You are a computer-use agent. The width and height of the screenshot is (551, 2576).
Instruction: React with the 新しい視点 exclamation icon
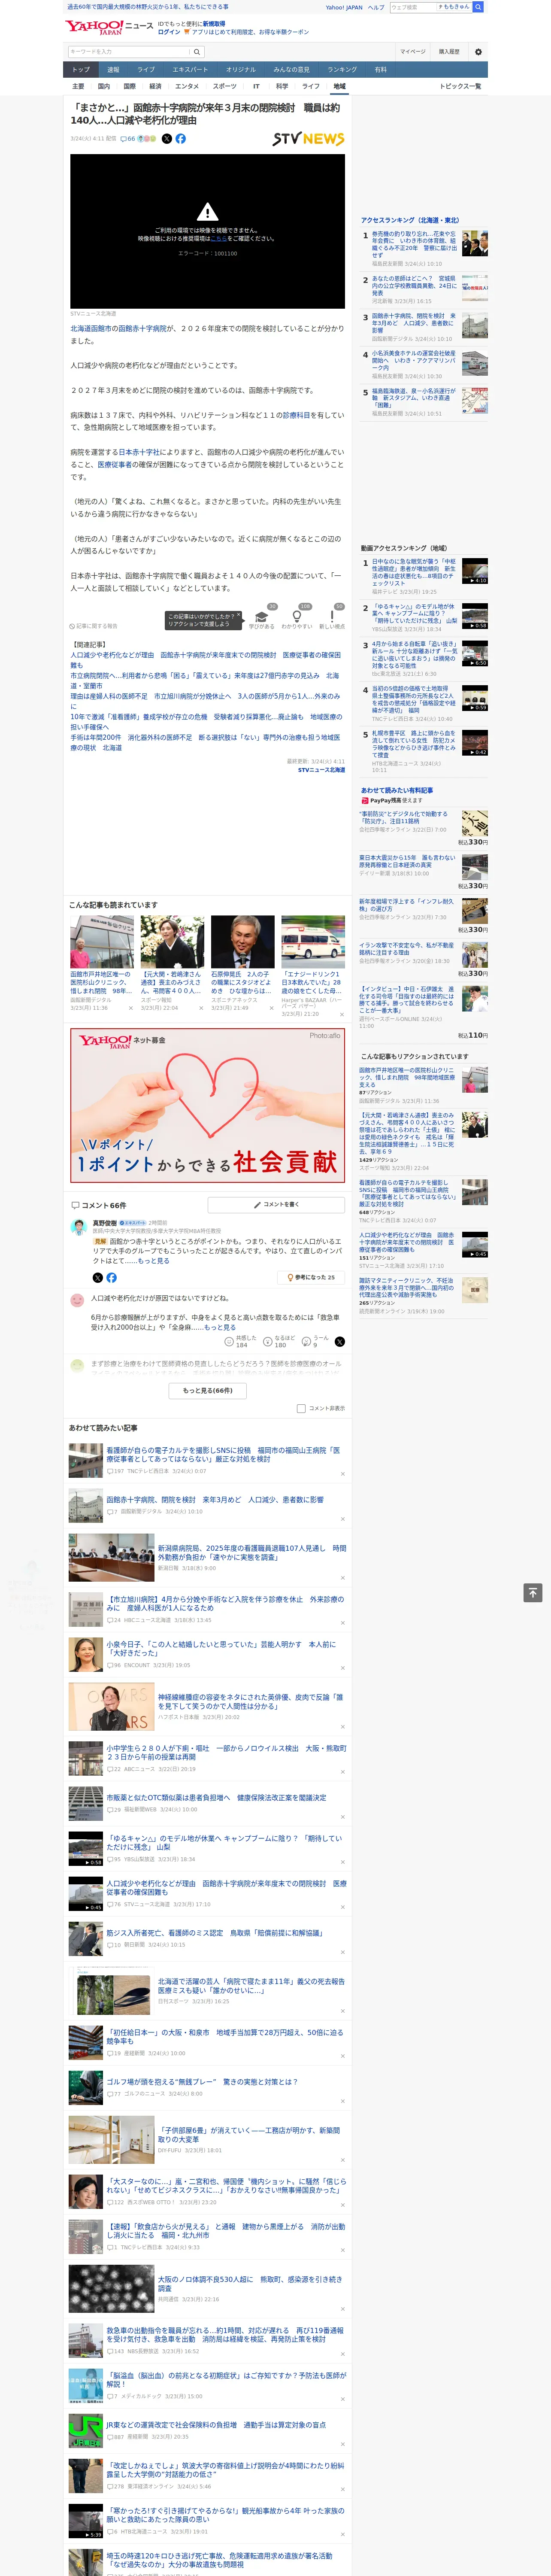point(333,616)
